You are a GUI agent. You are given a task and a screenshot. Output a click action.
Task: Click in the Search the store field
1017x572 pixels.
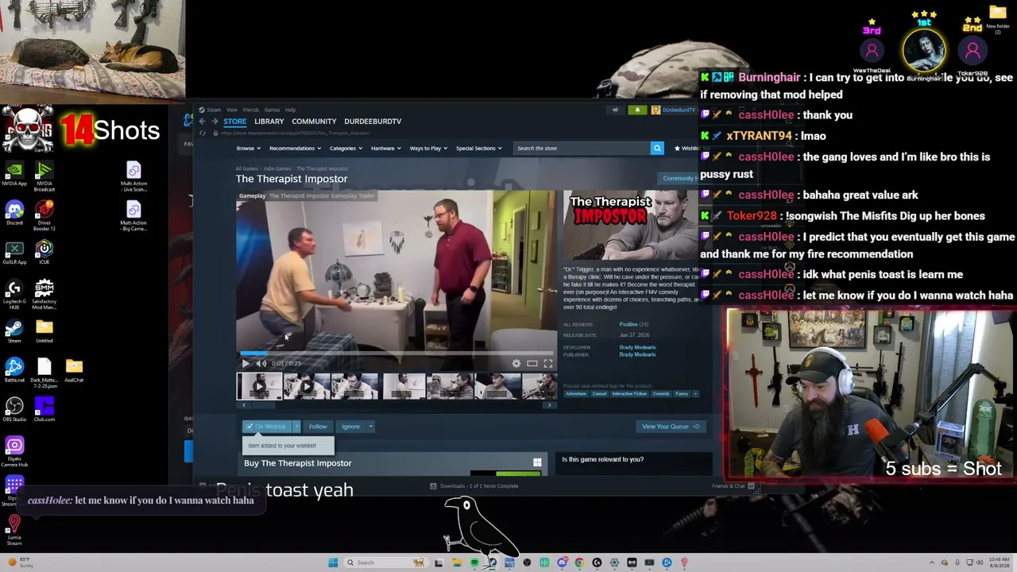click(x=582, y=149)
